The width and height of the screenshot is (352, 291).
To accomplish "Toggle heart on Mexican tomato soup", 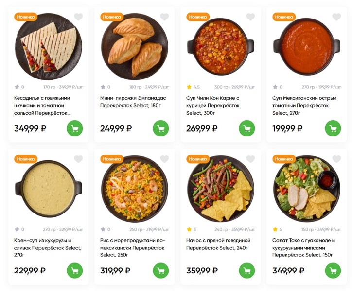I will click(336, 17).
